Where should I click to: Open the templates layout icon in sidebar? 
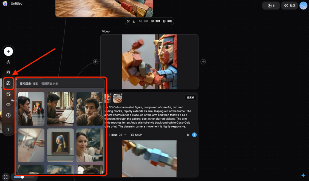tap(8, 72)
